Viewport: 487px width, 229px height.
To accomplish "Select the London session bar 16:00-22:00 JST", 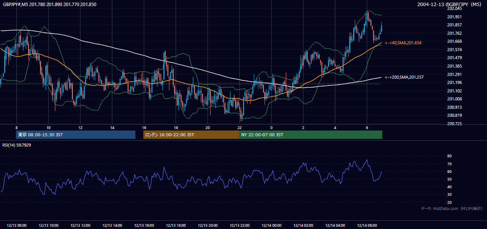I will 191,135.
